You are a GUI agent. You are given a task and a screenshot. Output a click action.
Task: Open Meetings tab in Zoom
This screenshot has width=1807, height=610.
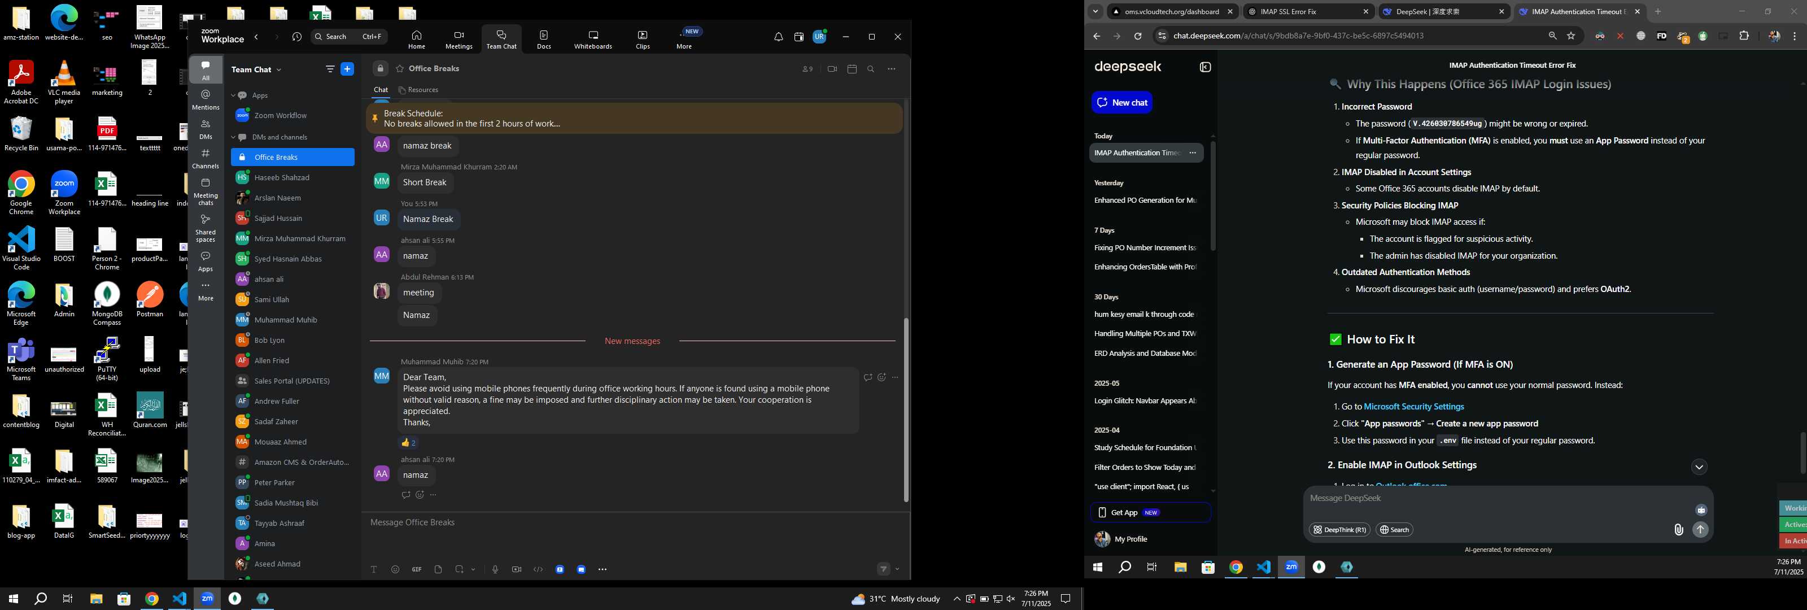459,40
